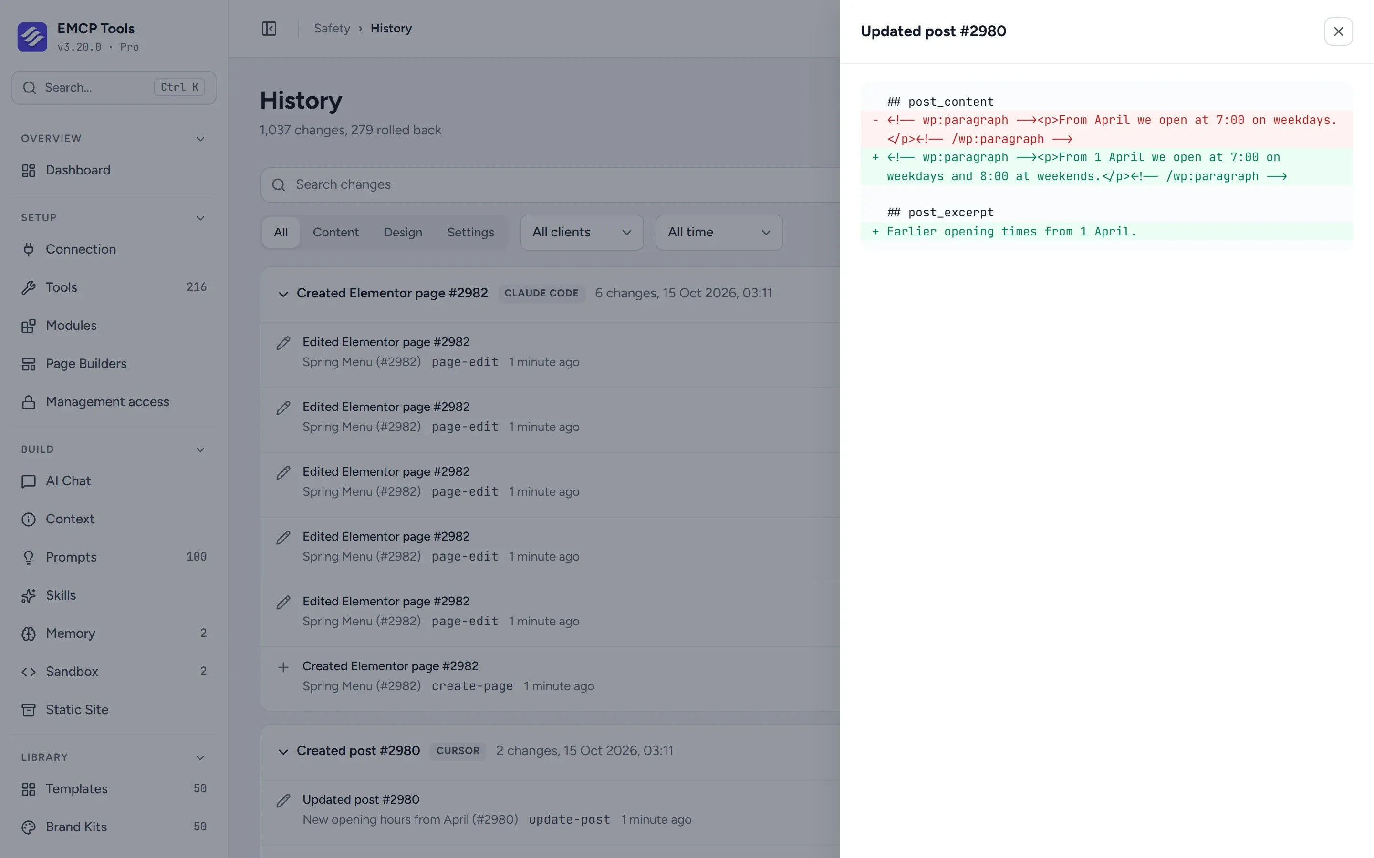Viewport: 1374px width, 858px height.
Task: Click the Search changes field
Action: pyautogui.click(x=550, y=184)
